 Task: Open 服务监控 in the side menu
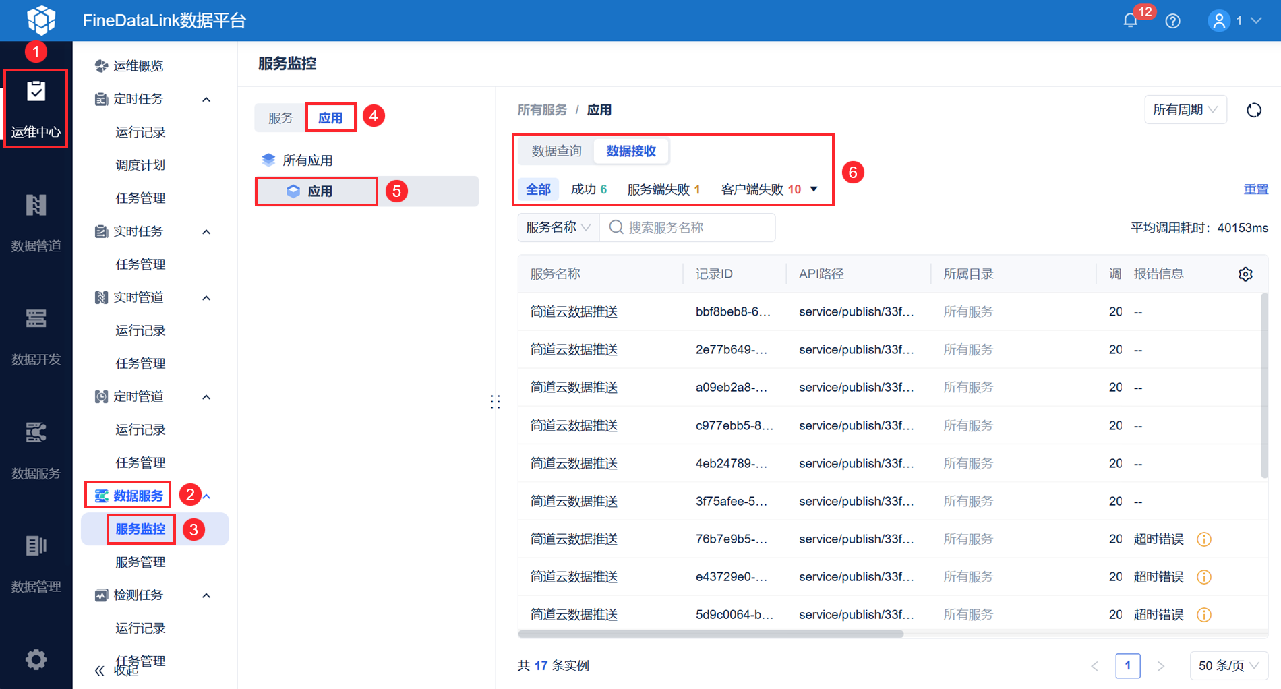[140, 529]
